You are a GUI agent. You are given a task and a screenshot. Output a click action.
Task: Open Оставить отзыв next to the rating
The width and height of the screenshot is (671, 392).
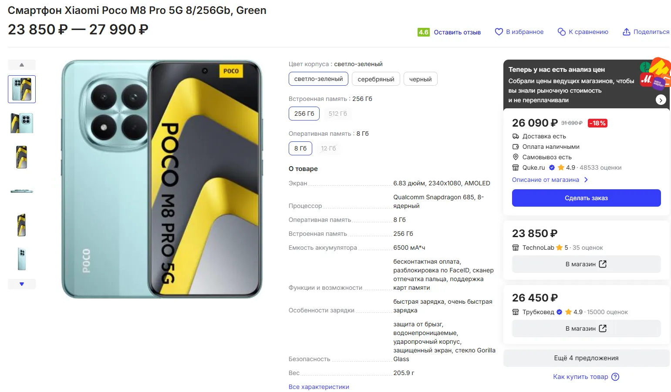pos(457,32)
